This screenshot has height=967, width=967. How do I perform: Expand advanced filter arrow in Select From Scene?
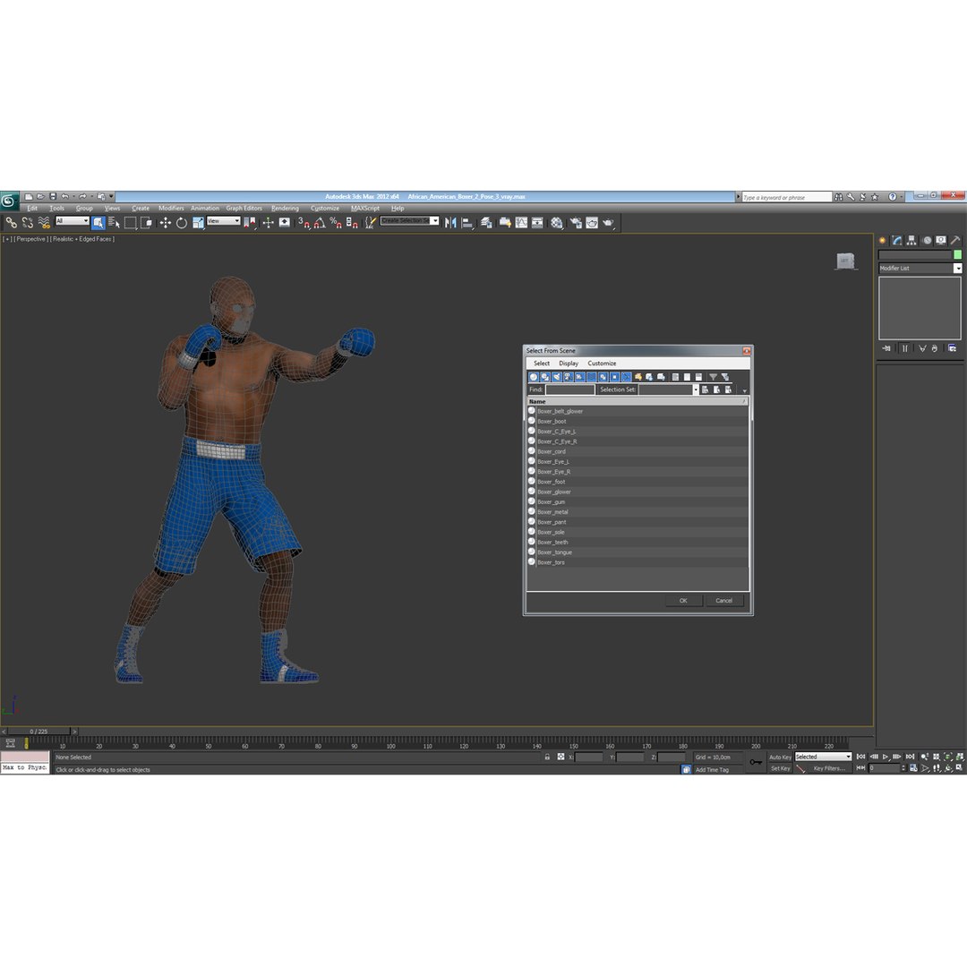[x=744, y=391]
